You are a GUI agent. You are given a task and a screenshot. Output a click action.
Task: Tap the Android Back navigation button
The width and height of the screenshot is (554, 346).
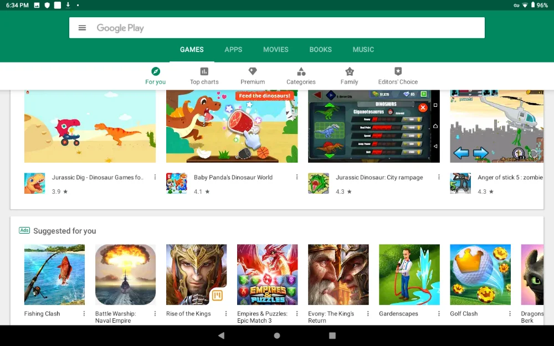pyautogui.click(x=222, y=335)
